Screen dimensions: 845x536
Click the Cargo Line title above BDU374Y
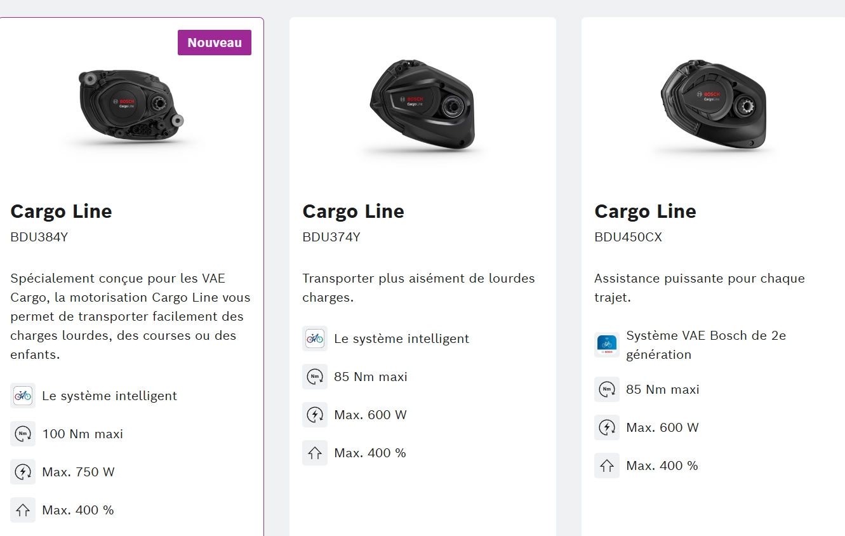(353, 211)
